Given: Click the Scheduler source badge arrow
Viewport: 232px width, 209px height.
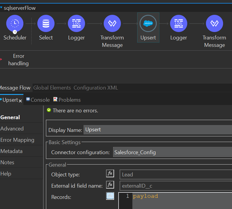Looking at the screenshot, I should click(15, 32).
